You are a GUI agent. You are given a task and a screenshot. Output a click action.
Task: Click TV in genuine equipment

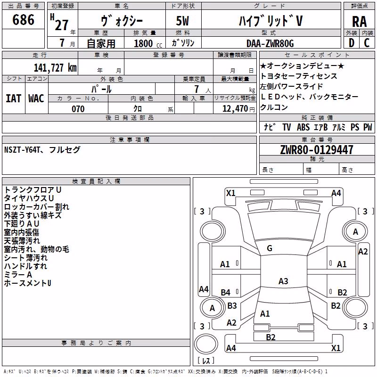point(287,127)
